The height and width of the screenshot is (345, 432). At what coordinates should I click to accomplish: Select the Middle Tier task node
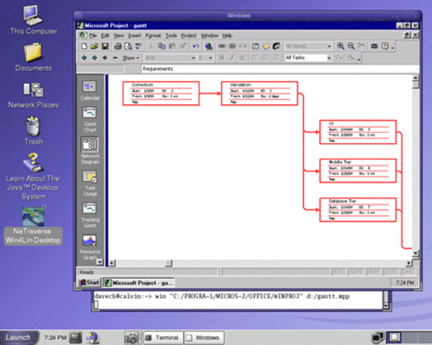(358, 171)
